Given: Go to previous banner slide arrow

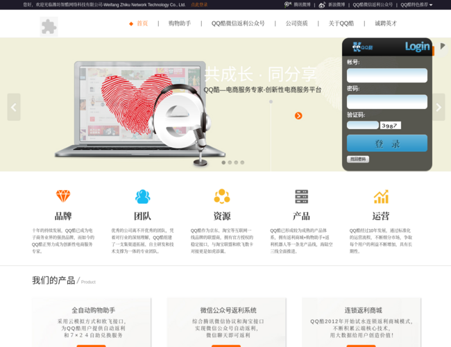Looking at the screenshot, I should click(x=14, y=107).
